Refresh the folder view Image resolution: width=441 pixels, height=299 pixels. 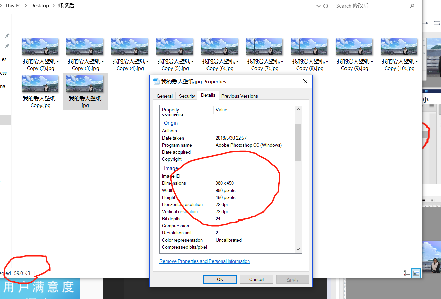point(326,6)
